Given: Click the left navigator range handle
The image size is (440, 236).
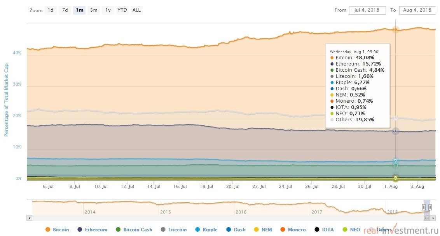Looking at the screenshot, I should pos(424,207).
